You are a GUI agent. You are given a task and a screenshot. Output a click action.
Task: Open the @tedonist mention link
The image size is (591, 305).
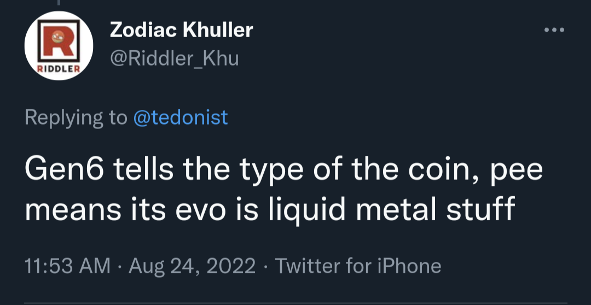[181, 117]
